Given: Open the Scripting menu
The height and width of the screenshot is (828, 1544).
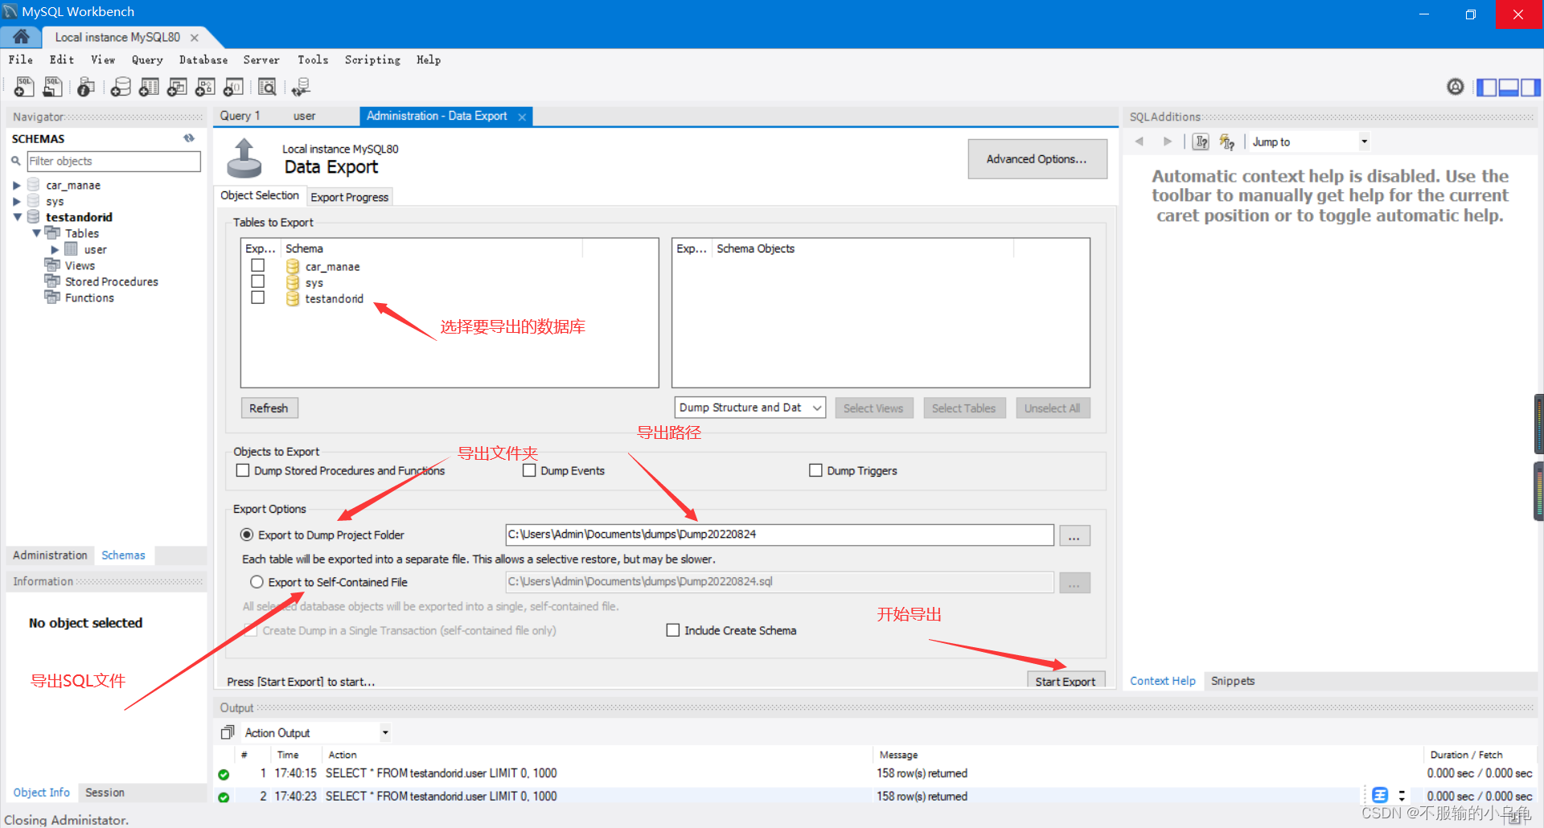Looking at the screenshot, I should coord(372,59).
